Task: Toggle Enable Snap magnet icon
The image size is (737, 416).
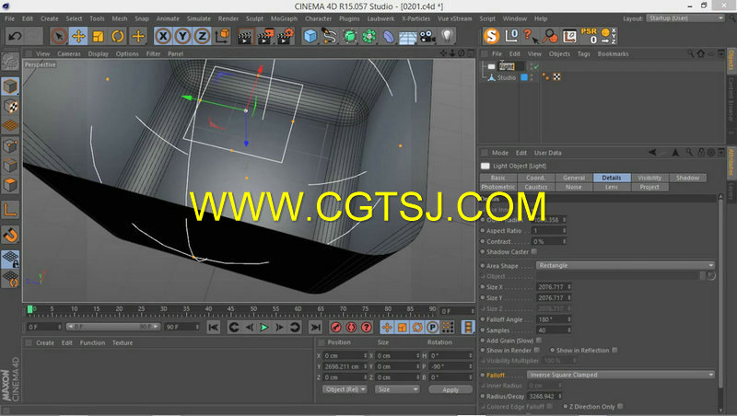Action: [x=10, y=235]
